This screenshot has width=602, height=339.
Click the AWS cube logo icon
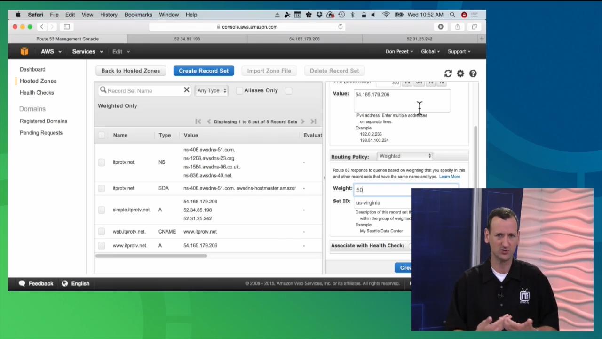[24, 51]
